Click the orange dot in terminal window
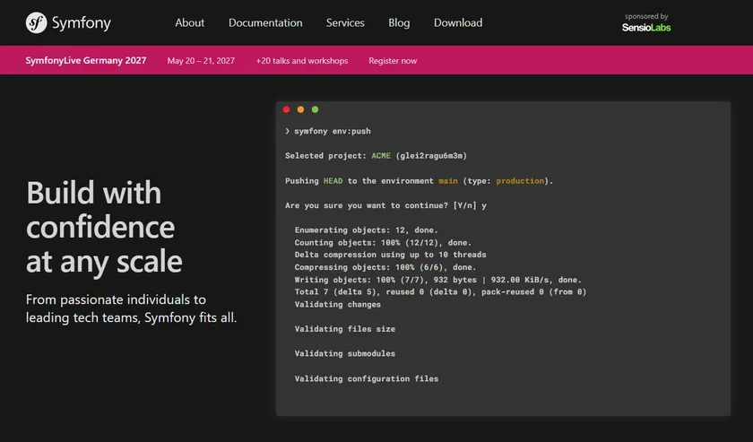This screenshot has width=753, height=442. point(300,109)
